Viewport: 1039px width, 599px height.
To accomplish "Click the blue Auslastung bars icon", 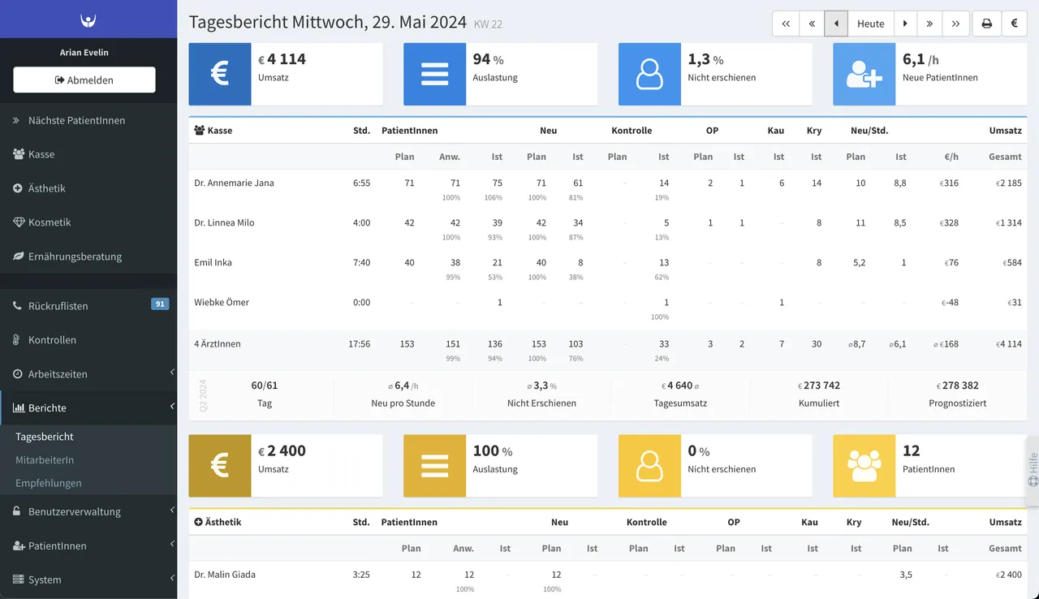I will click(435, 74).
